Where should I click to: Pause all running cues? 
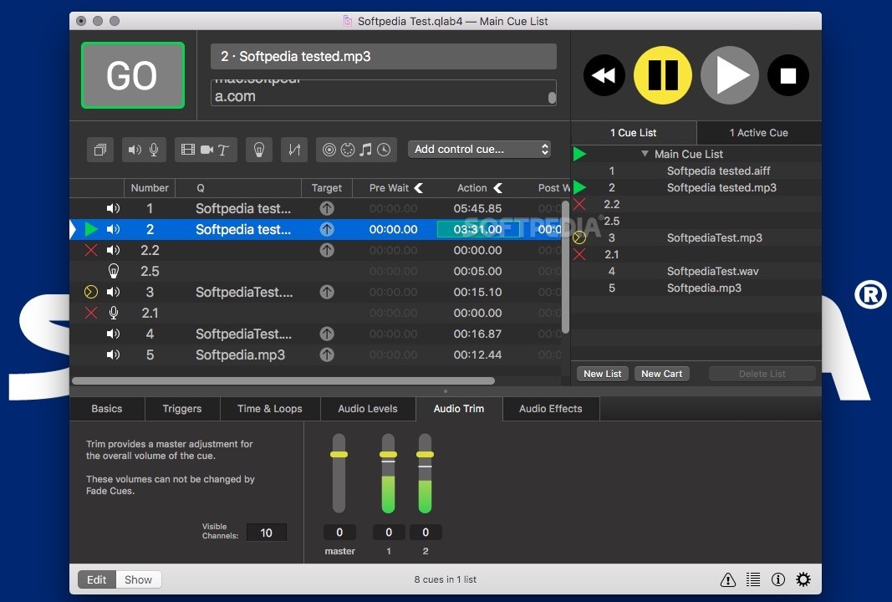(663, 75)
